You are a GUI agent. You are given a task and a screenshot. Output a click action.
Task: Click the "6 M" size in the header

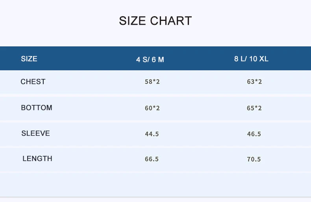[x=158, y=60]
